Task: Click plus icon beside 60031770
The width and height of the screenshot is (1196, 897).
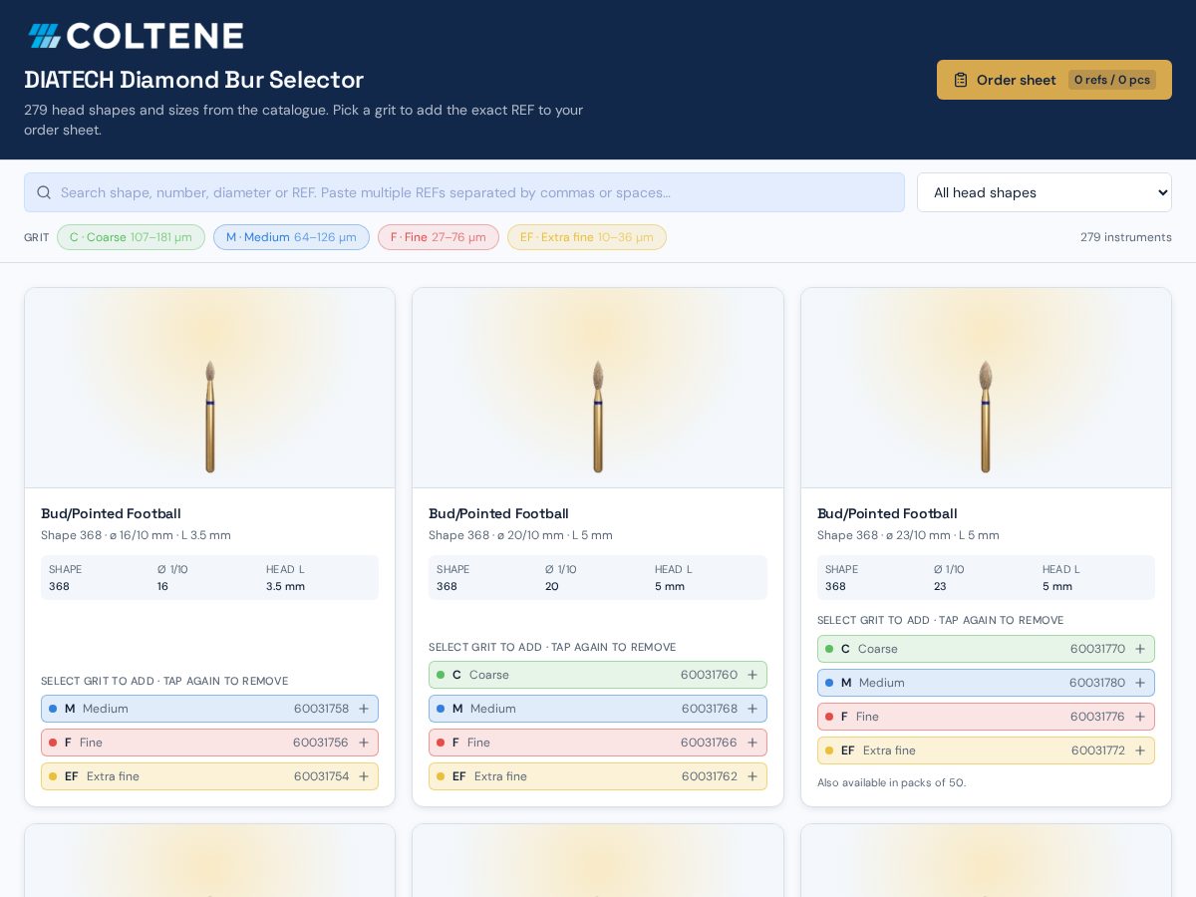Action: click(1140, 649)
